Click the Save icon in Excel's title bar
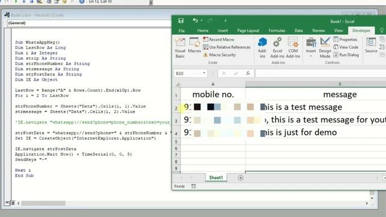Image resolution: width=386 pixels, height=217 pixels. pyautogui.click(x=181, y=20)
